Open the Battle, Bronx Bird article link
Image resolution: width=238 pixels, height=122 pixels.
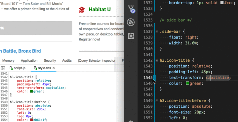[x=20, y=51]
